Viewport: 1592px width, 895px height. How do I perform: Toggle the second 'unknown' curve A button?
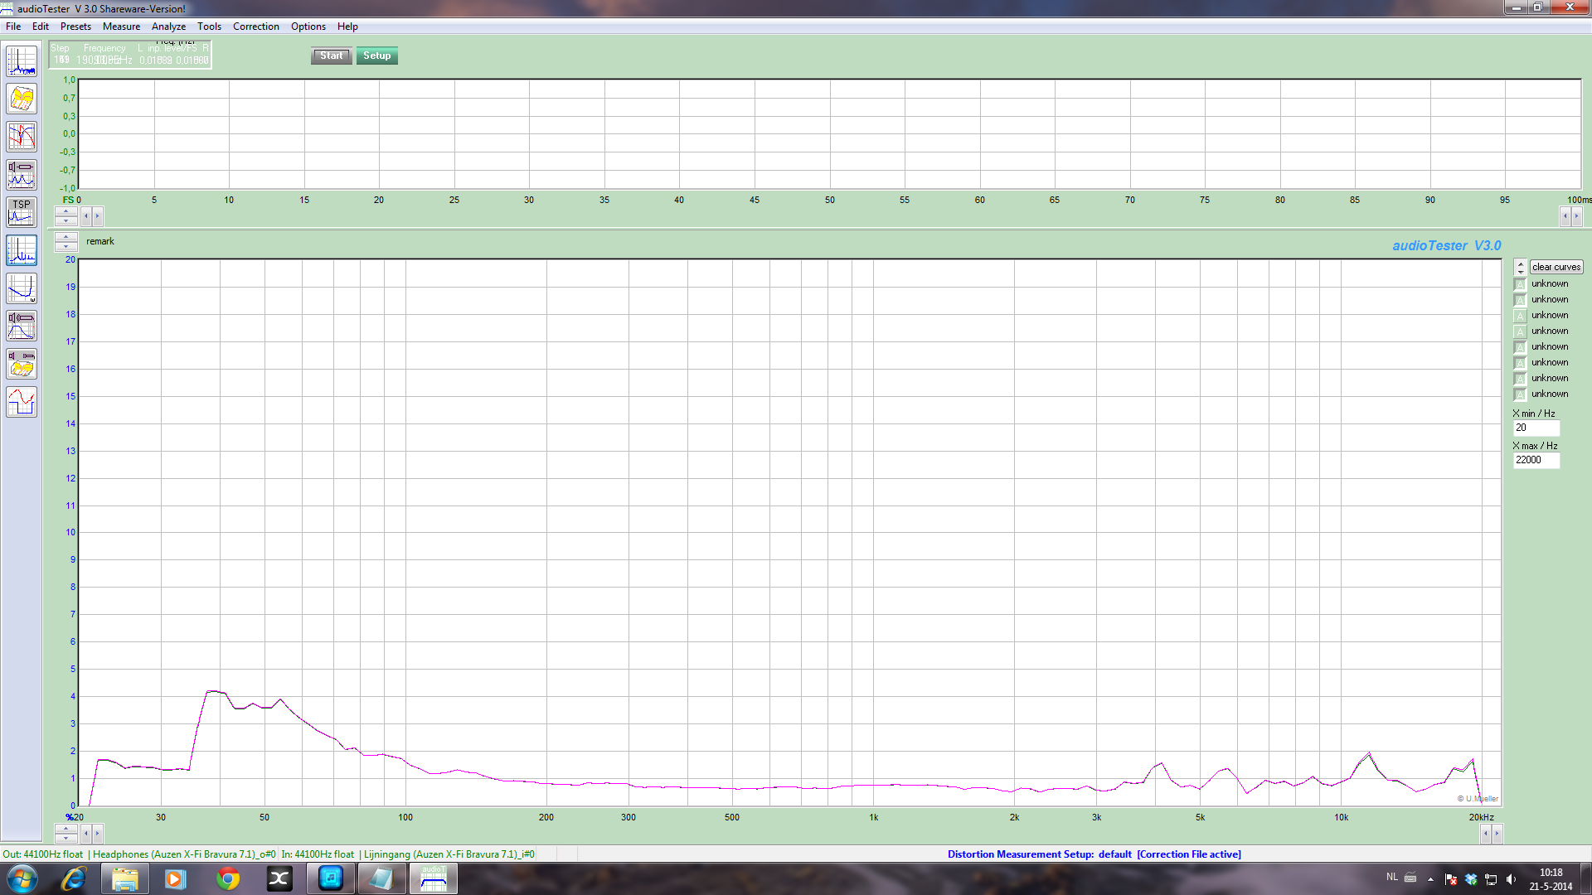tap(1520, 300)
